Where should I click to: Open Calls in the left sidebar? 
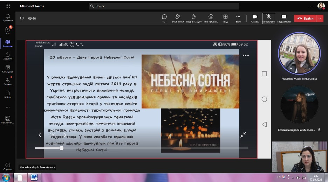click(8, 81)
